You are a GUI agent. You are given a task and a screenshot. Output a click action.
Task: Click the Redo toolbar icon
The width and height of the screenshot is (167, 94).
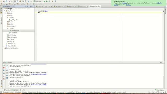[x=12, y=1]
